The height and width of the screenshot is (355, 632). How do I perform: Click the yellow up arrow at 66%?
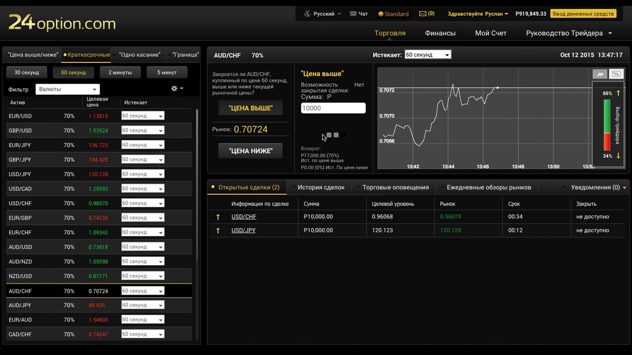(x=618, y=93)
